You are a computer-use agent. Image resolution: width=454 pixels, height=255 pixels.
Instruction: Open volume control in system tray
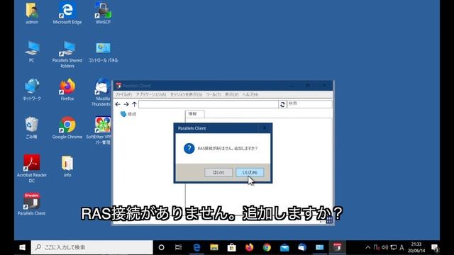coord(384,247)
